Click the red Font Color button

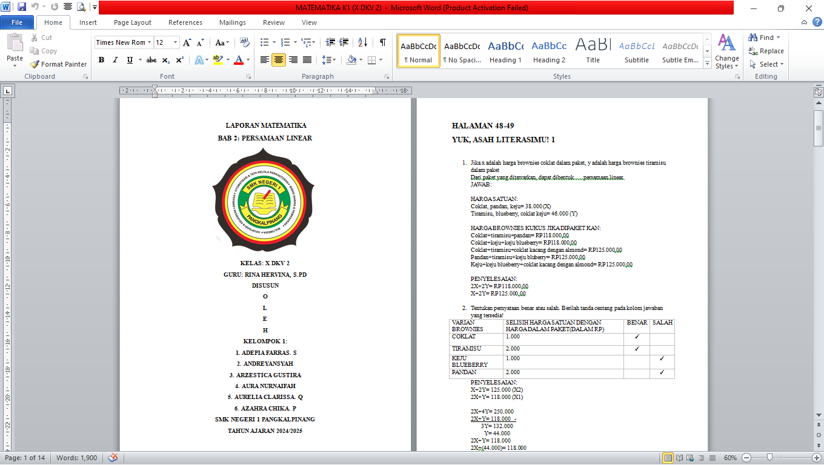[x=238, y=60]
